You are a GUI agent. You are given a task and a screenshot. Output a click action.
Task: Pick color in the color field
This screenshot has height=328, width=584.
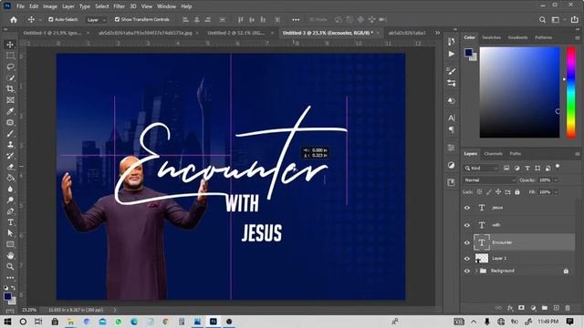click(x=519, y=92)
